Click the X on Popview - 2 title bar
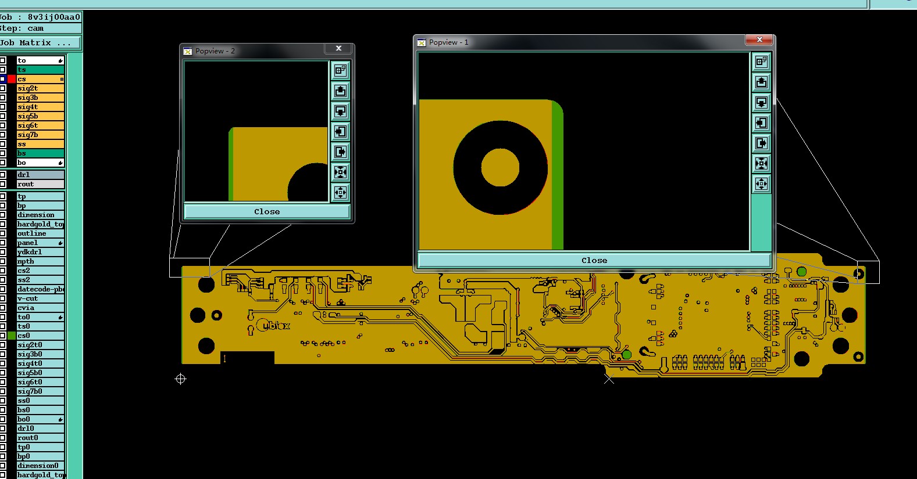917x479 pixels. point(338,48)
